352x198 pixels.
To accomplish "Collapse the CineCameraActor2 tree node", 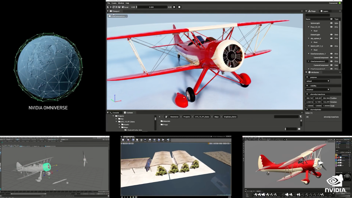I will pyautogui.click(x=309, y=61).
